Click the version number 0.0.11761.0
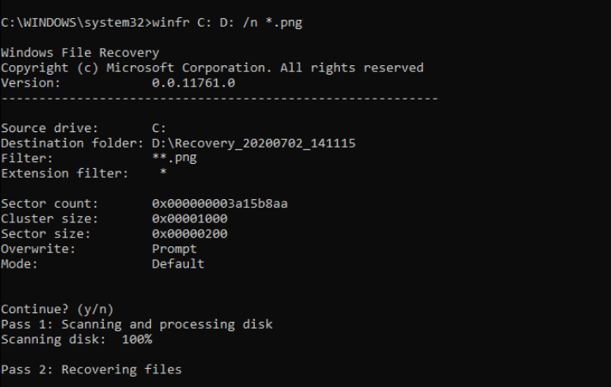 coord(193,83)
